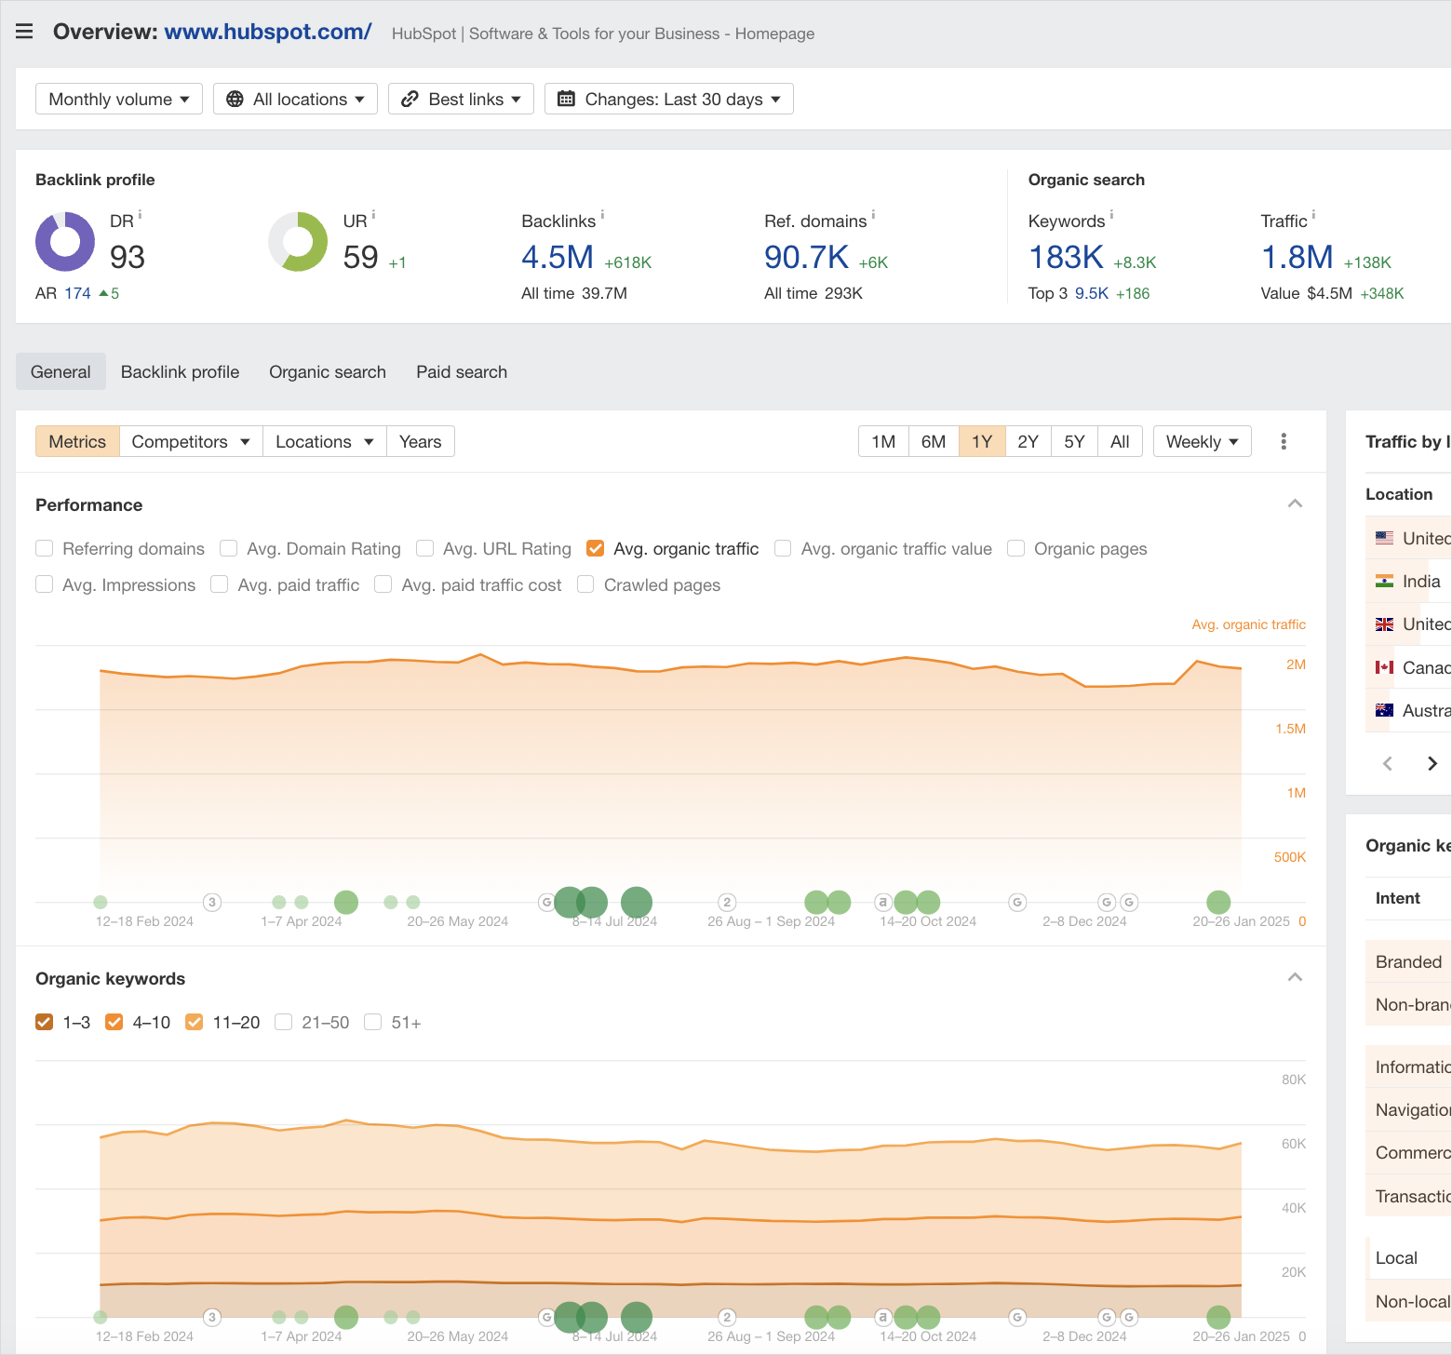Enable Crawled pages metric
1452x1355 pixels.
point(585,584)
